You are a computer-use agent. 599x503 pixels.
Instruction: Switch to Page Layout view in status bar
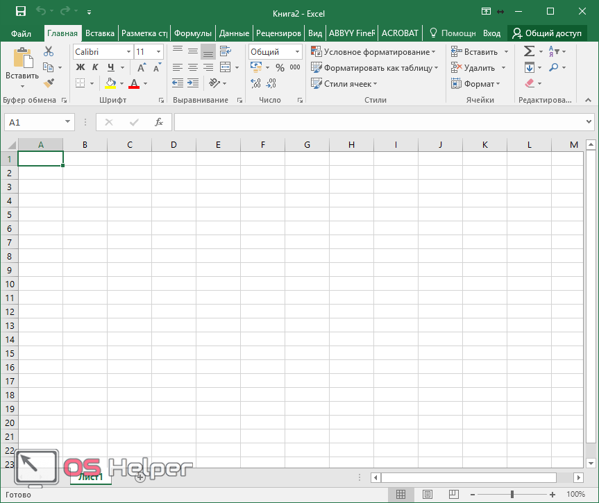[x=428, y=494]
